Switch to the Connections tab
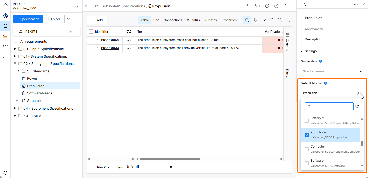This screenshot has width=369, height=178. [173, 20]
